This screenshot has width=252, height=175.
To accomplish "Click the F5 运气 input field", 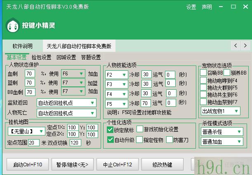I will coord(171,103).
